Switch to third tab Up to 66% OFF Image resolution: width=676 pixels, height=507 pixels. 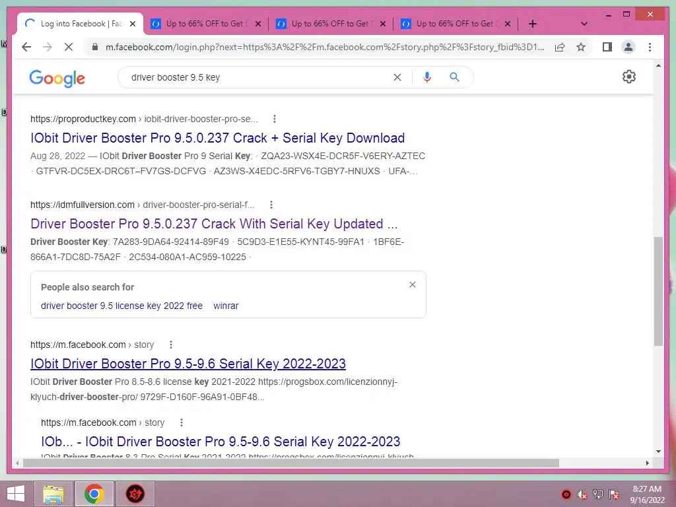[331, 24]
